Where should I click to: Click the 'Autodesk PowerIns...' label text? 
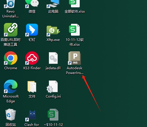(75, 70)
